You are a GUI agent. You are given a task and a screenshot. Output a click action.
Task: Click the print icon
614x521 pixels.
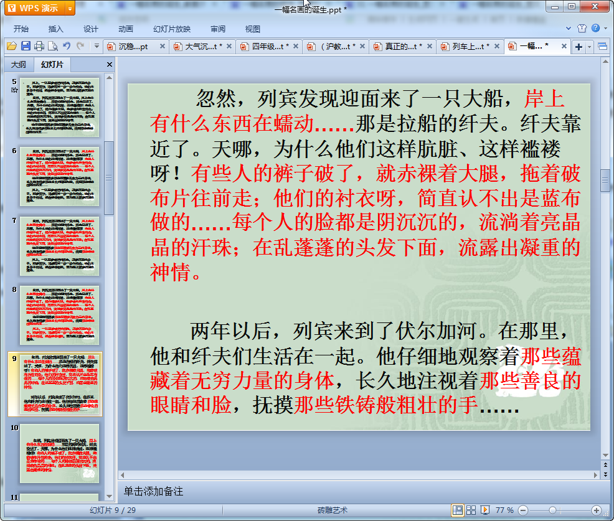39,46
